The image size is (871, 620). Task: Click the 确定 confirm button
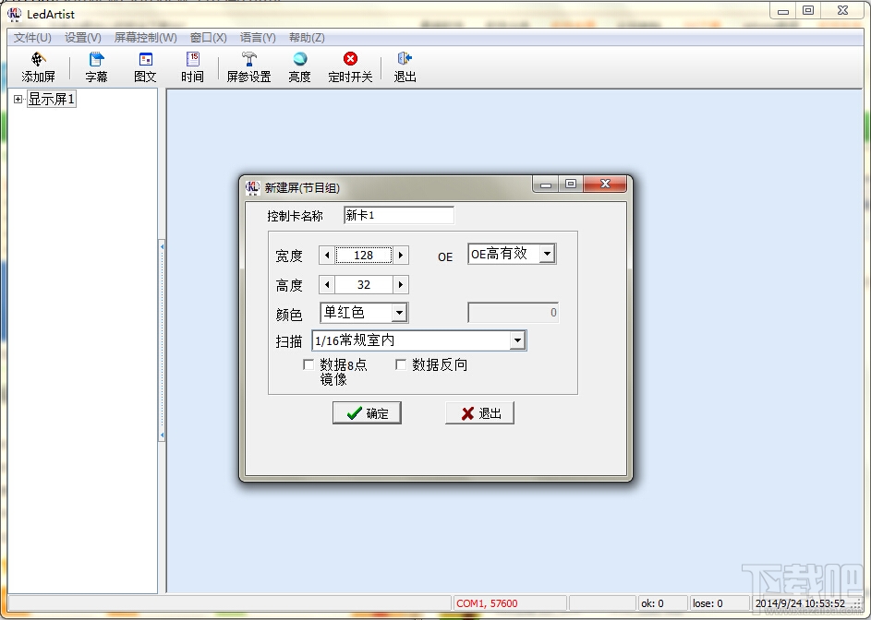pyautogui.click(x=367, y=413)
